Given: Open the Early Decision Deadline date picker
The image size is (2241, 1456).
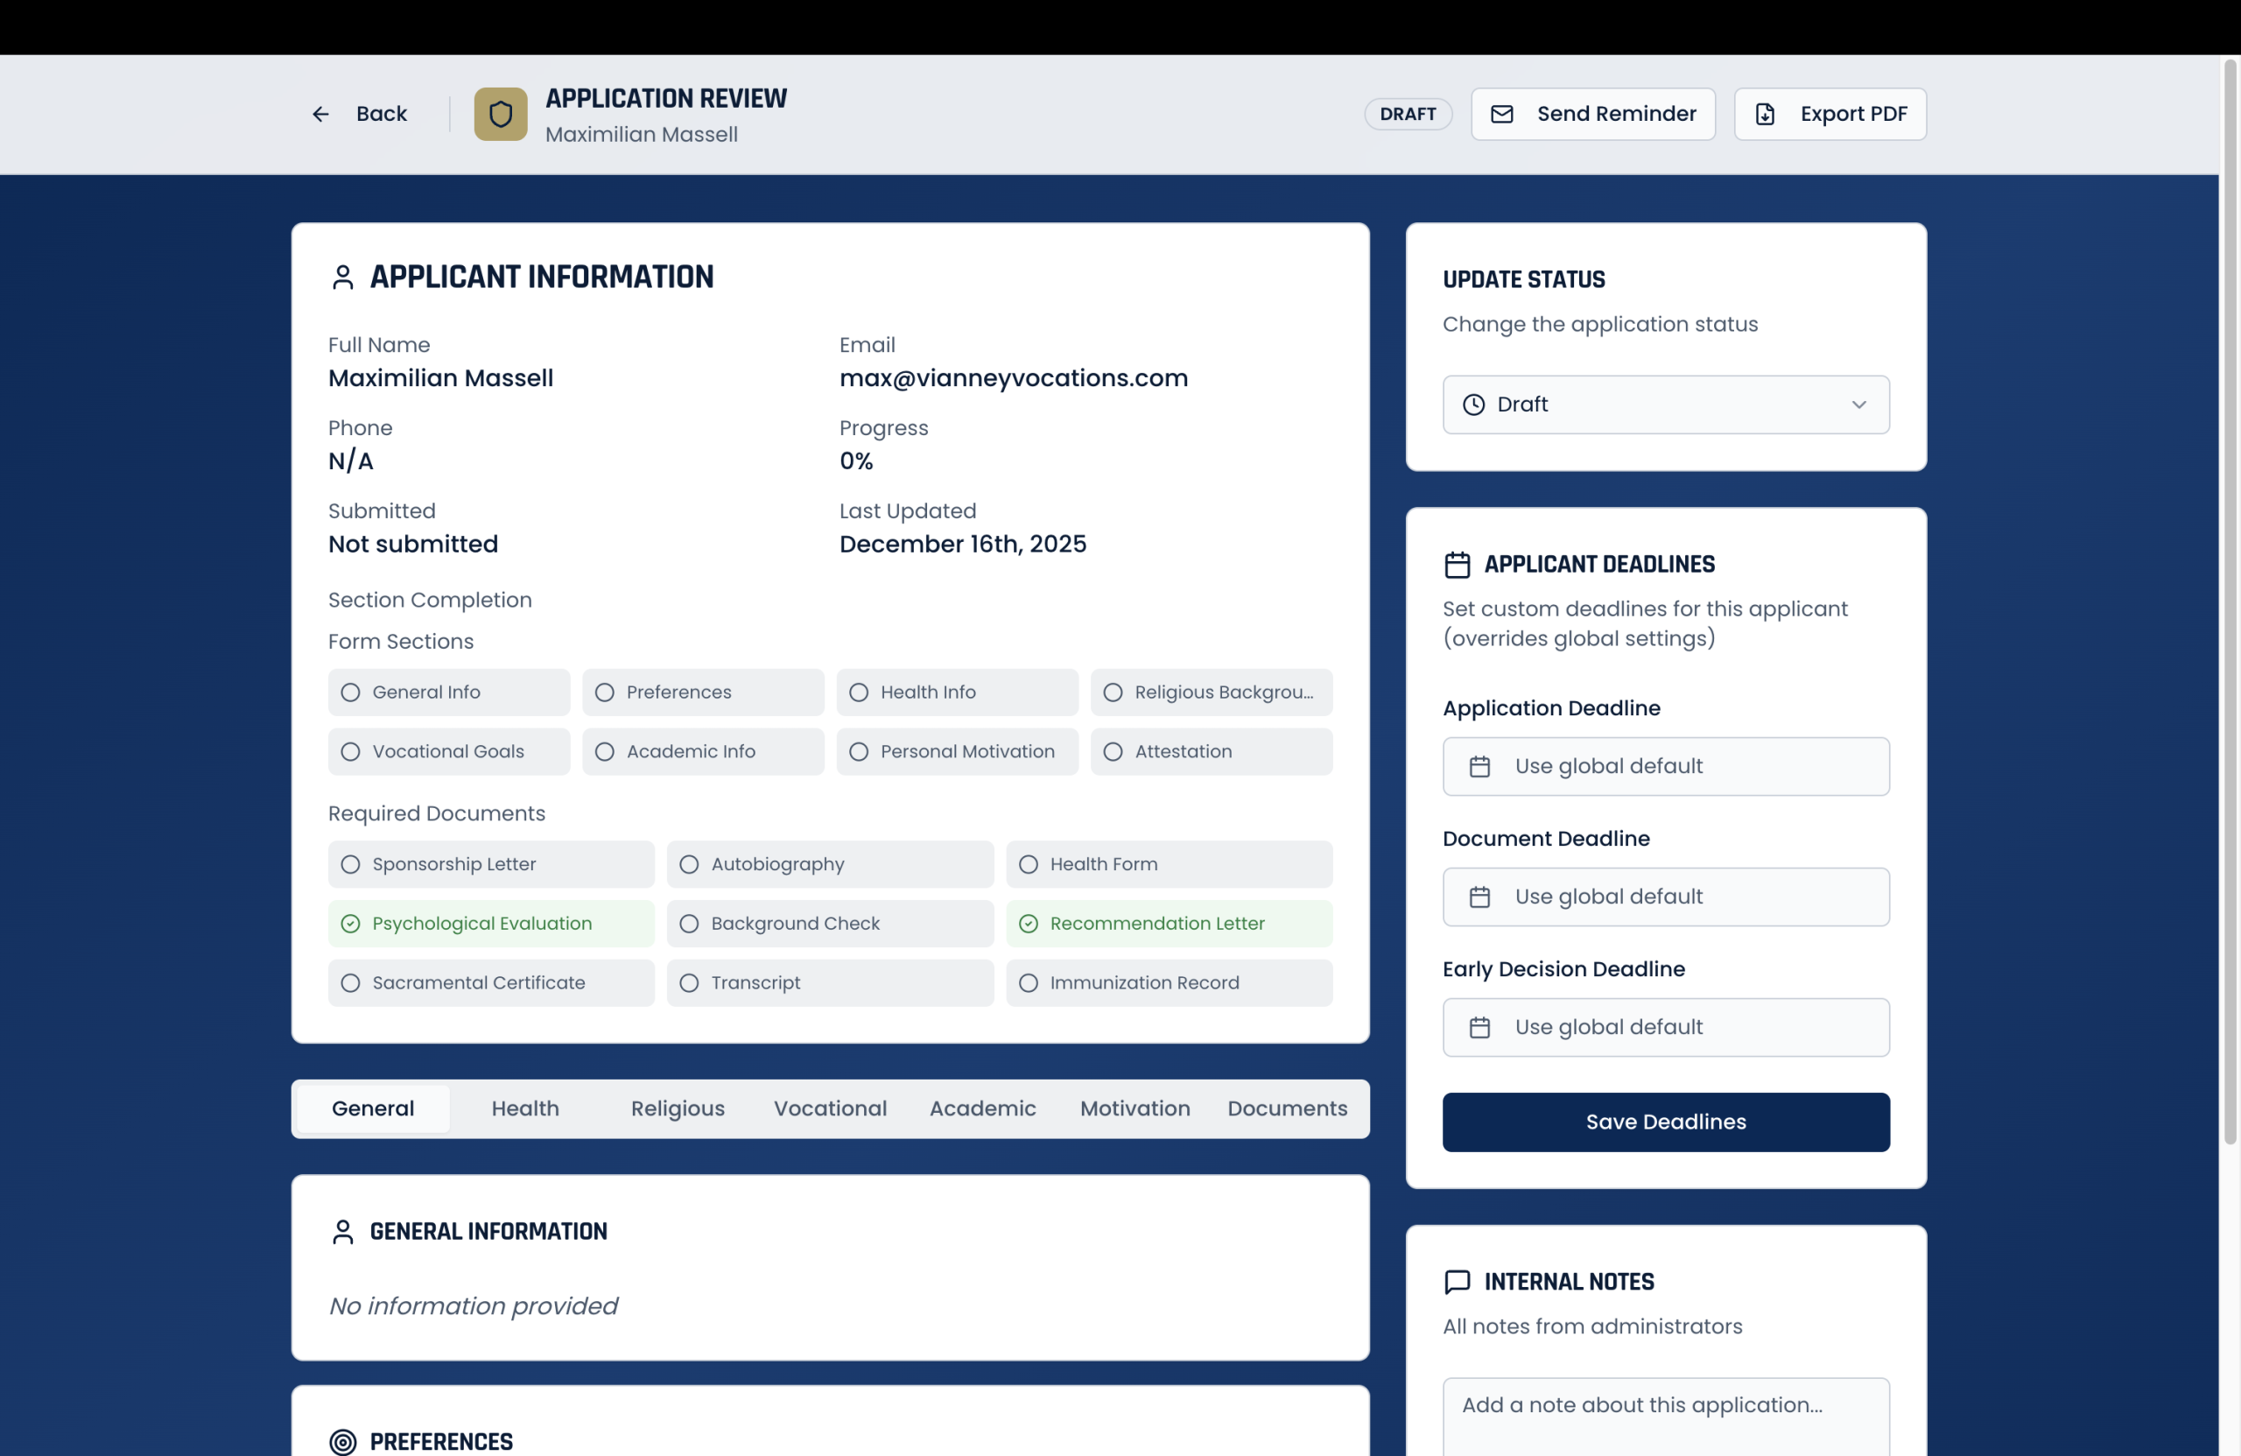Looking at the screenshot, I should (1664, 1028).
